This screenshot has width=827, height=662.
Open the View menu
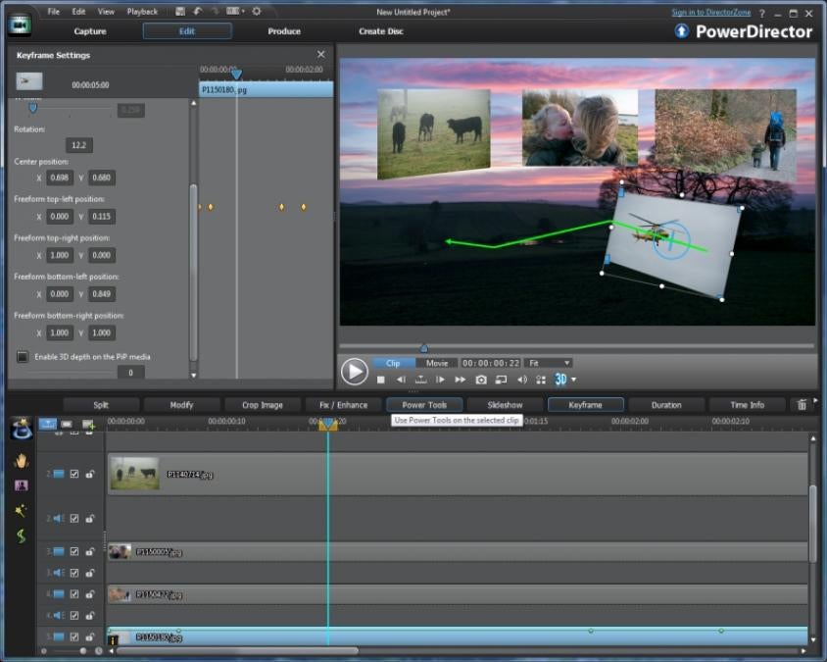click(x=106, y=12)
